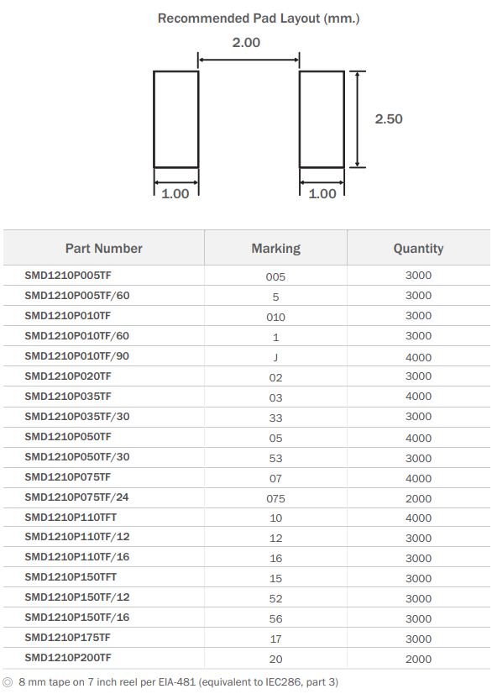Click the quantity 2000 for SMD1210P075TF/24
492x694 pixels.
(x=419, y=499)
